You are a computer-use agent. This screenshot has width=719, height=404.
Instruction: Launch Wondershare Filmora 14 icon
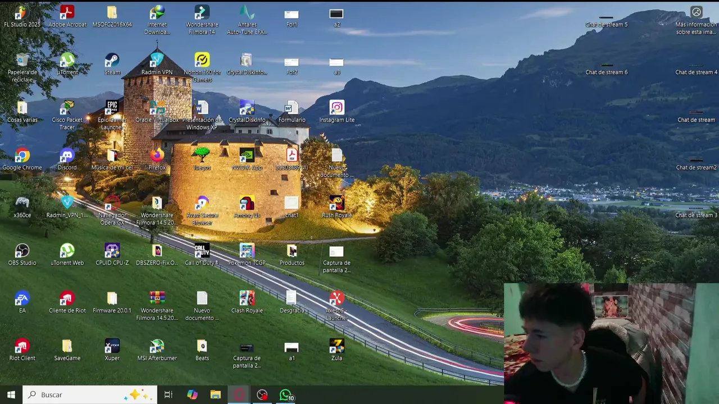(x=202, y=12)
